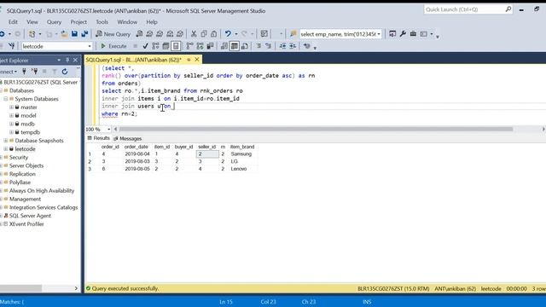This screenshot has width=546, height=307.
Task: Click Disconnect plug icon in Object Explorer
Action: (x=34, y=72)
